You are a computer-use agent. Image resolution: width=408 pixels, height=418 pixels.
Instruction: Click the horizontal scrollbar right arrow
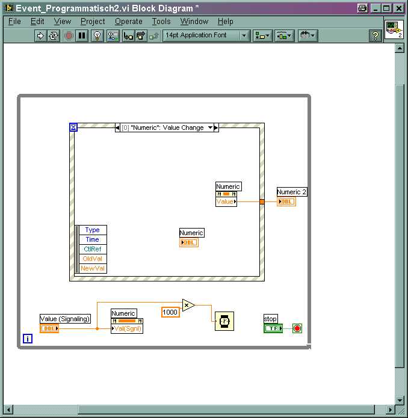391,410
